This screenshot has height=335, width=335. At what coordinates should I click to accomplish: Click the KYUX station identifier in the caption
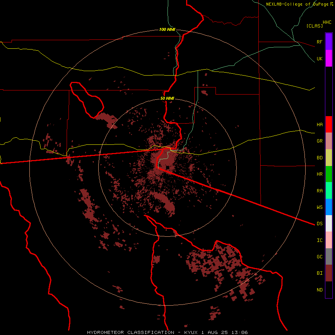(x=191, y=332)
